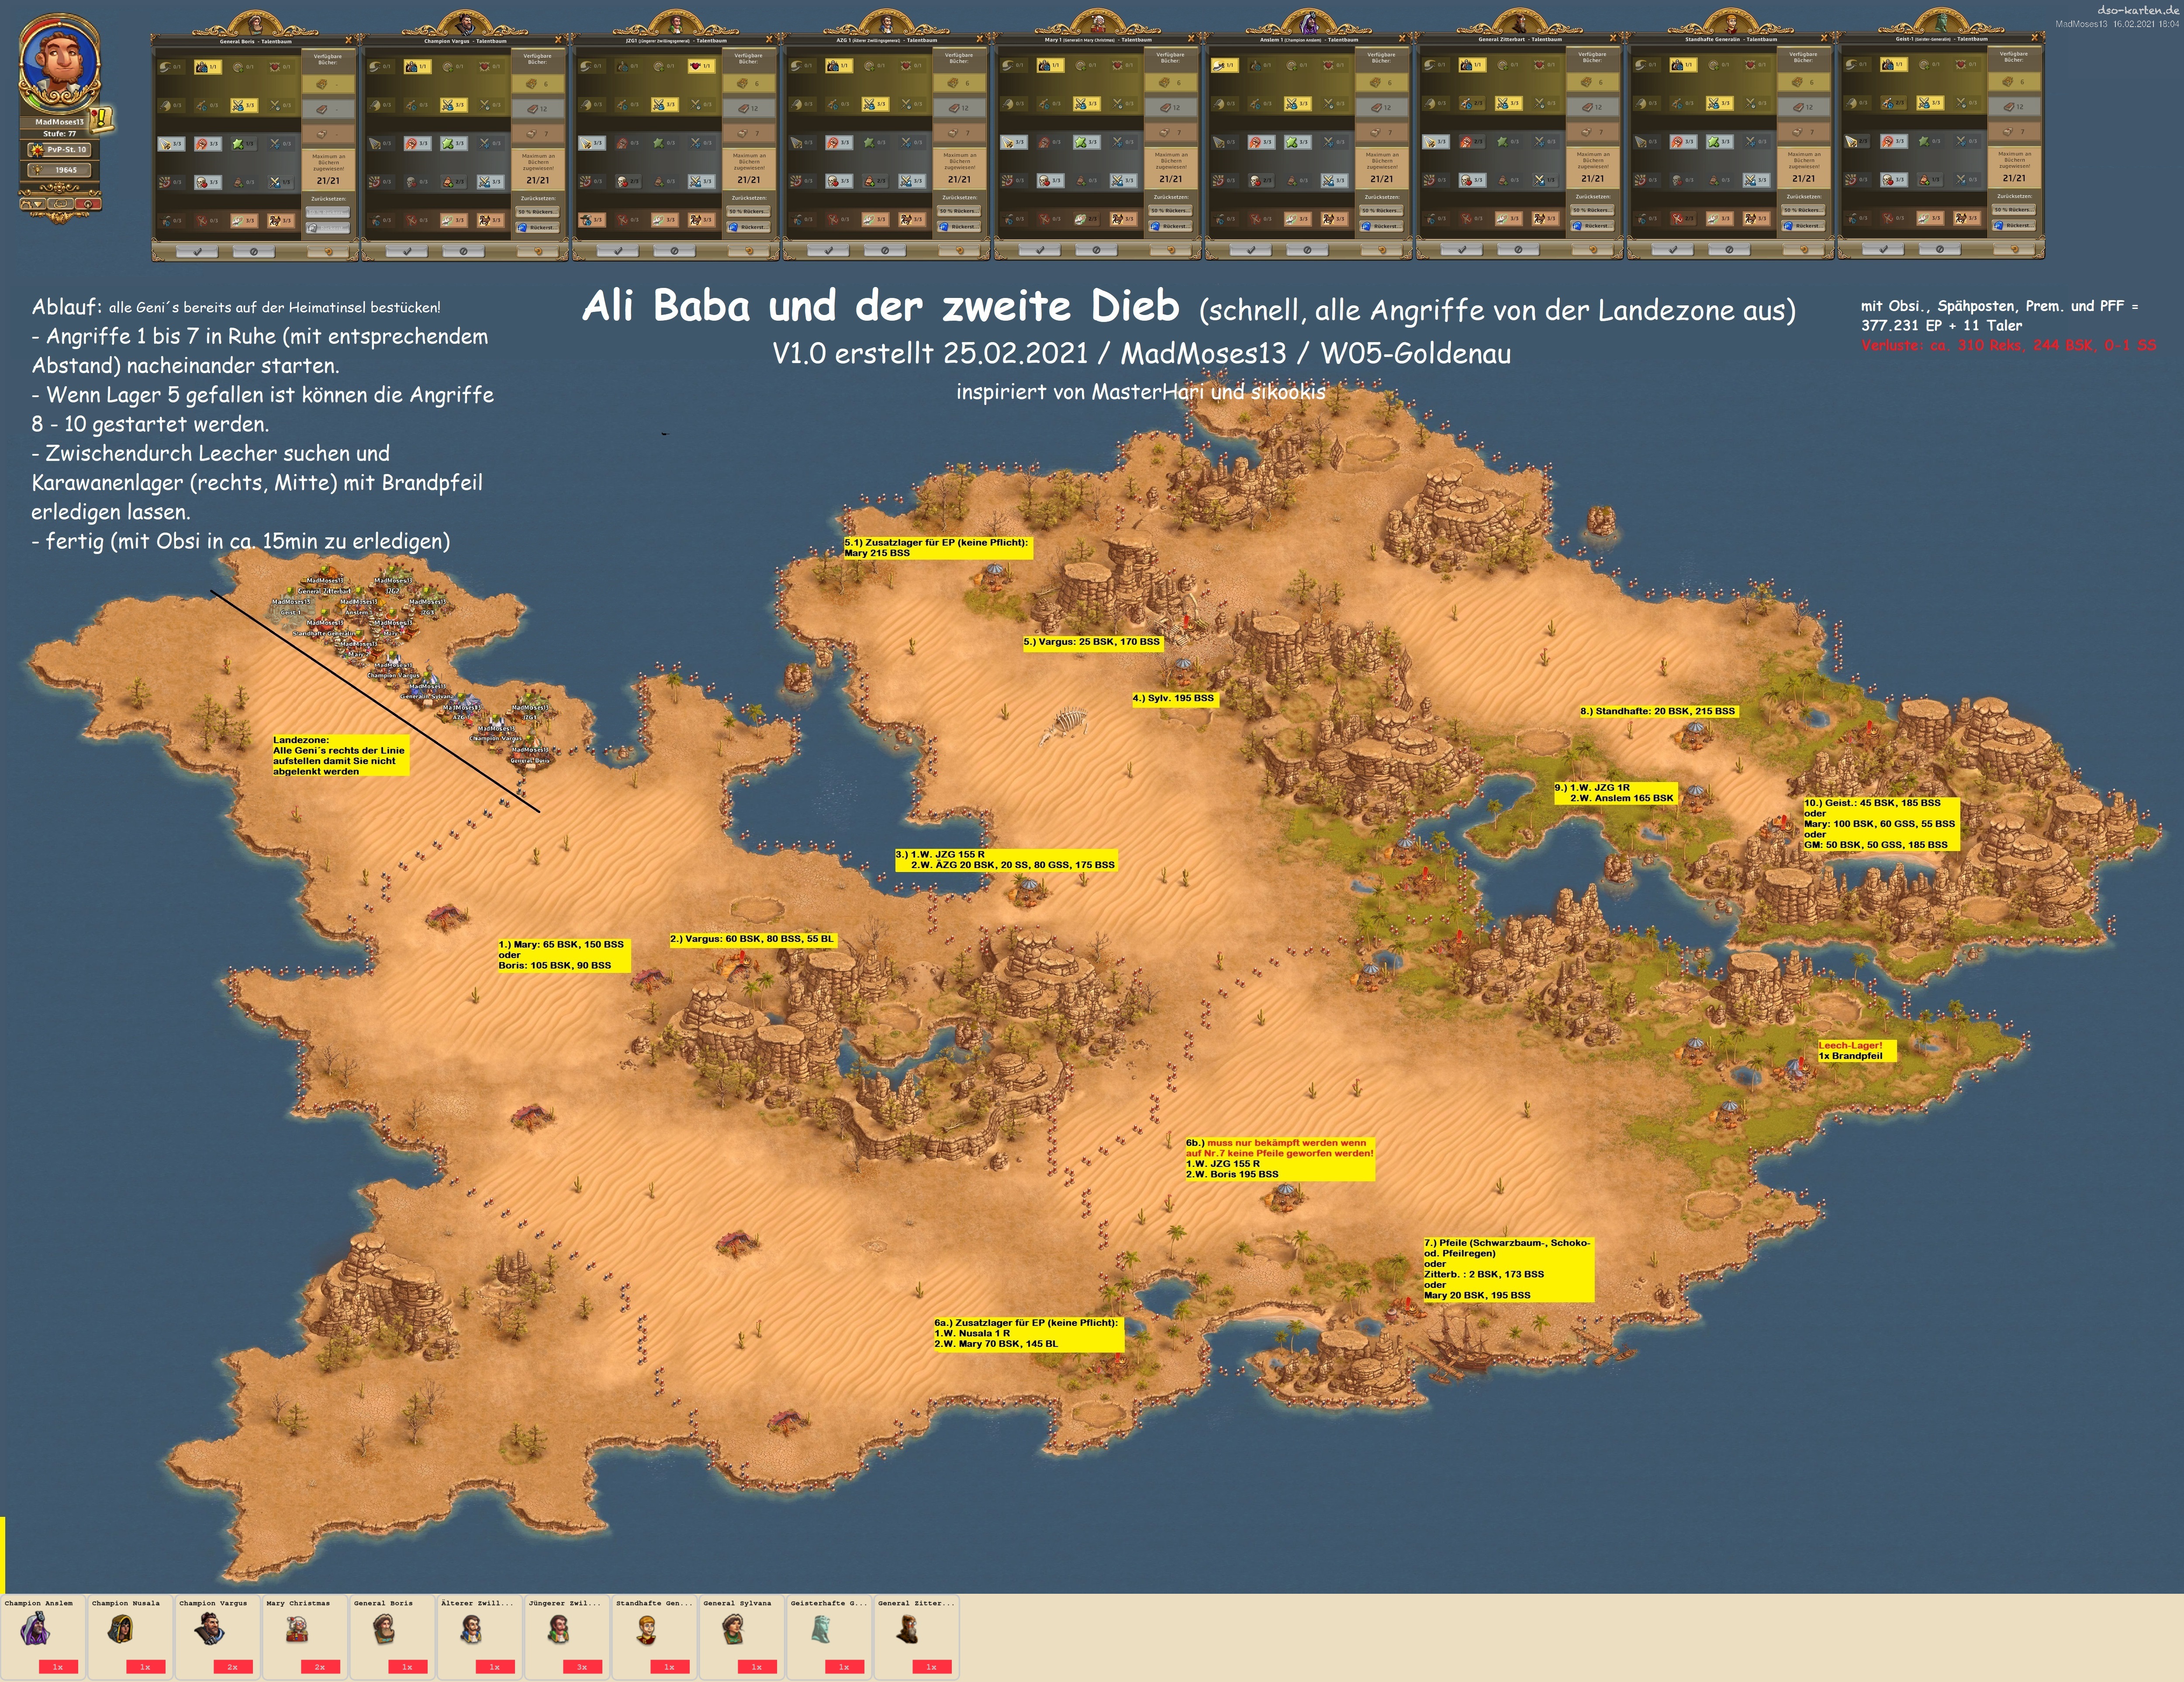Screen dimensions: 2184x1682
Task: Confirm with checkmark in General Boris Talentbaum
Action: pos(197,251)
